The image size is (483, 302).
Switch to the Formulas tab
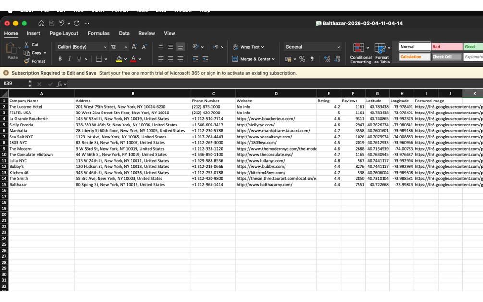coord(99,33)
